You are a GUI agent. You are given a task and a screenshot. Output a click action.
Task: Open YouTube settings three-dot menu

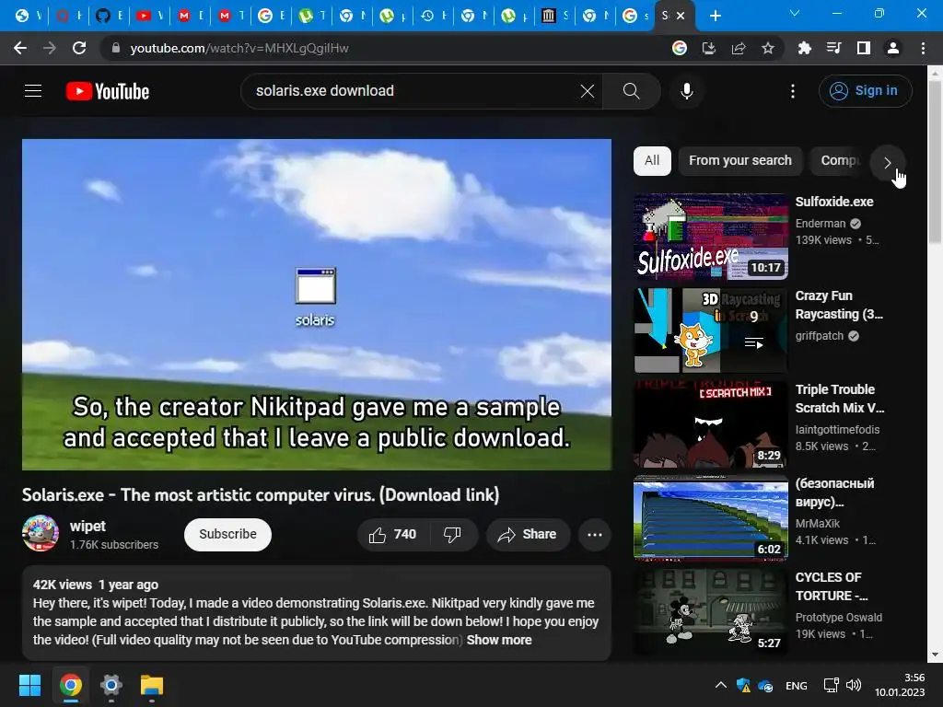point(793,91)
